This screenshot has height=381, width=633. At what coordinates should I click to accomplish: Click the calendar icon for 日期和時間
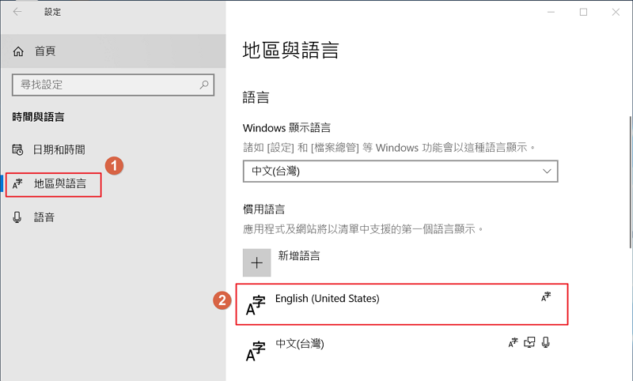18,149
